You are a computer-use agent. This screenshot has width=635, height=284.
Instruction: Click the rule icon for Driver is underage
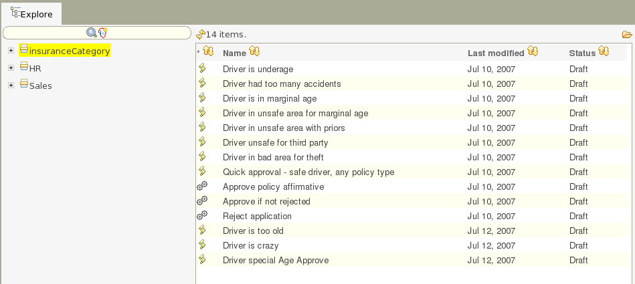coord(202,69)
